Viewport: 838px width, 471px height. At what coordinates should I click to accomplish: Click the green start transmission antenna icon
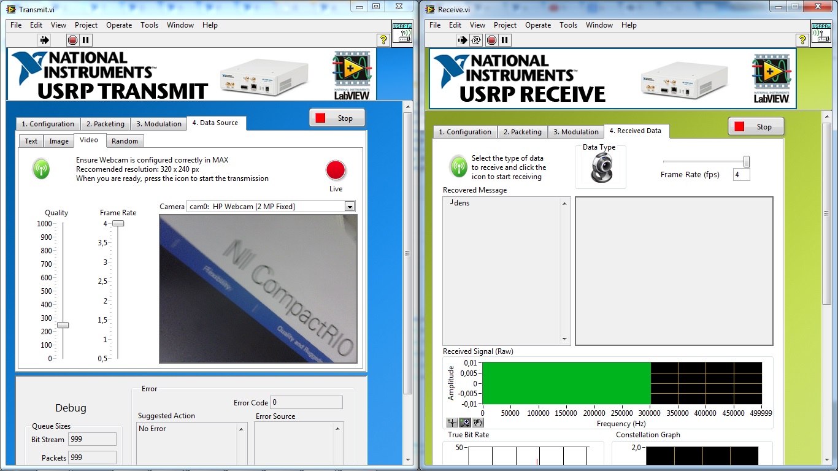click(41, 169)
